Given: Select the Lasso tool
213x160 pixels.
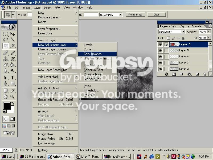Looking at the screenshot, I should pyautogui.click(x=5, y=40).
